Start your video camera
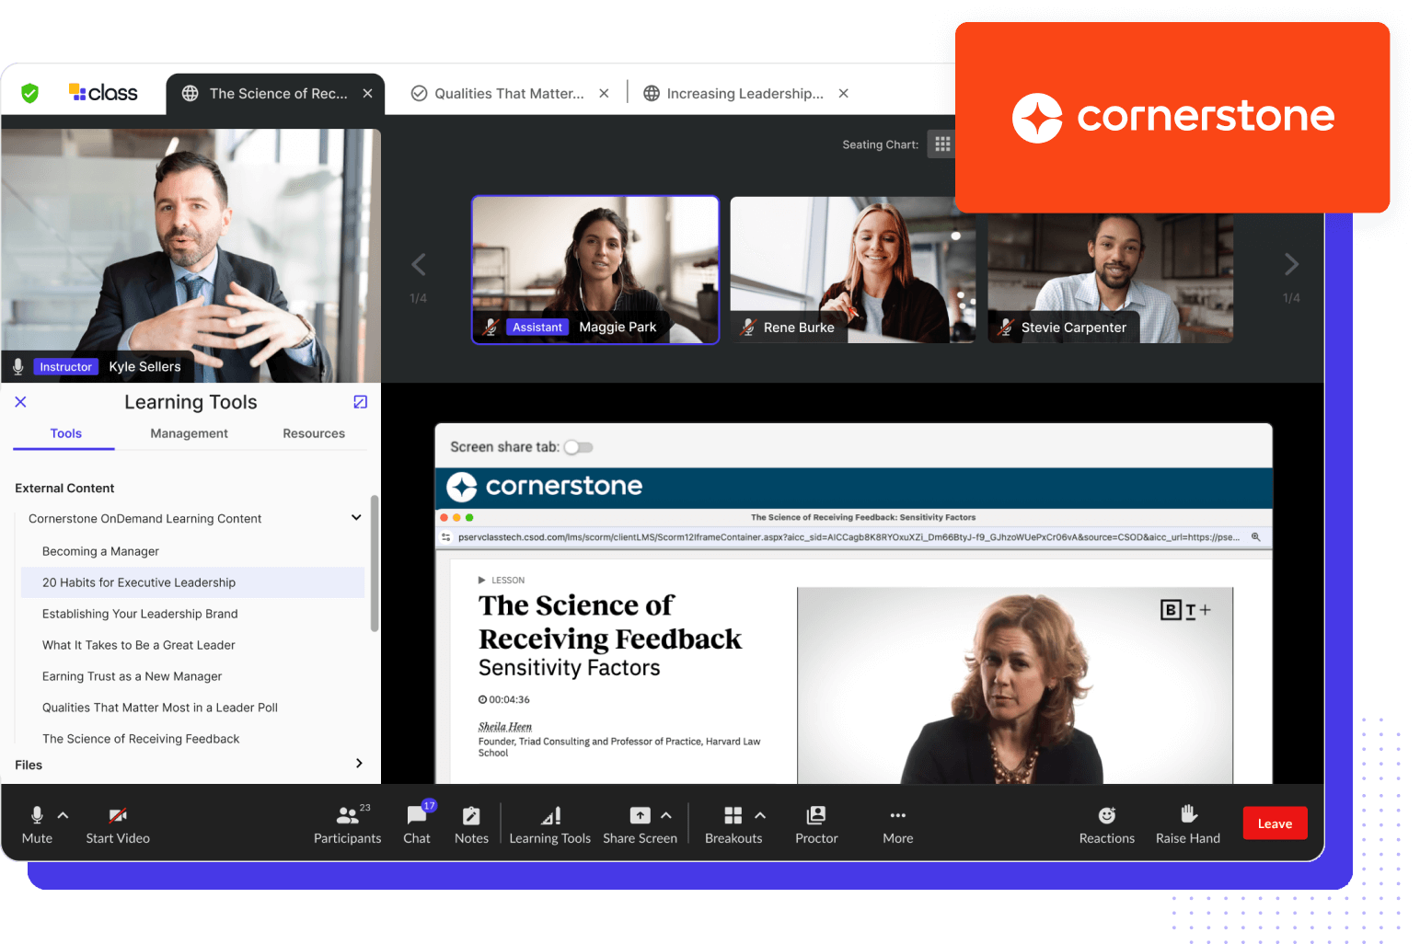Screen dimensions: 1420x944 coord(118,823)
